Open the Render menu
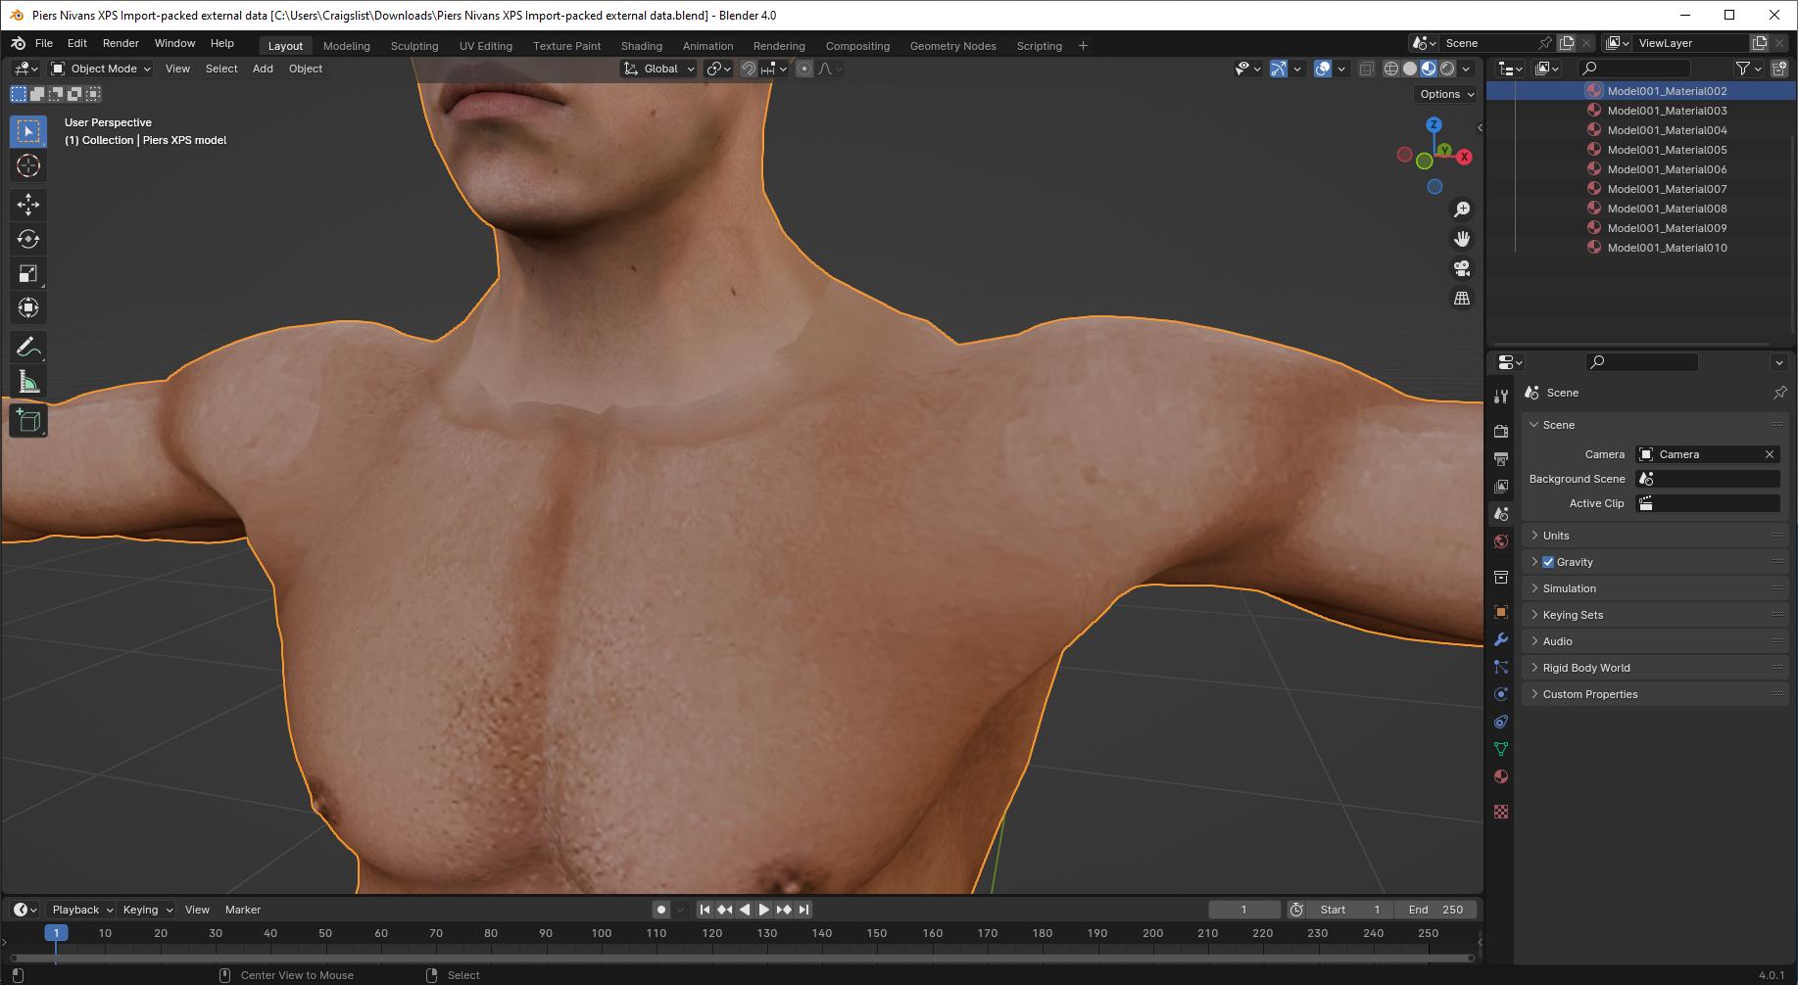The height and width of the screenshot is (985, 1798). pyautogui.click(x=121, y=43)
